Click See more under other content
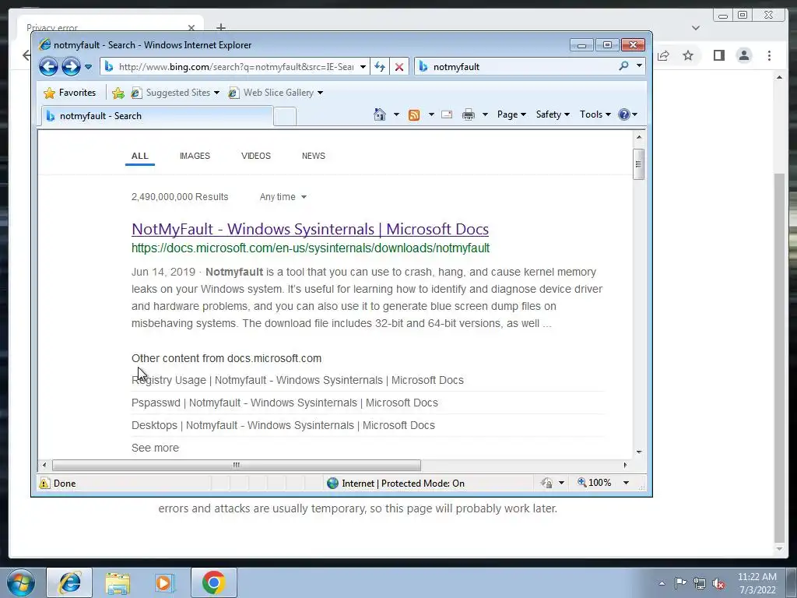 (x=155, y=448)
